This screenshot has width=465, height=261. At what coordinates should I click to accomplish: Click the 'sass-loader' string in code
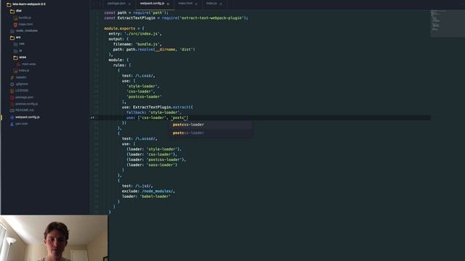pos(161,165)
